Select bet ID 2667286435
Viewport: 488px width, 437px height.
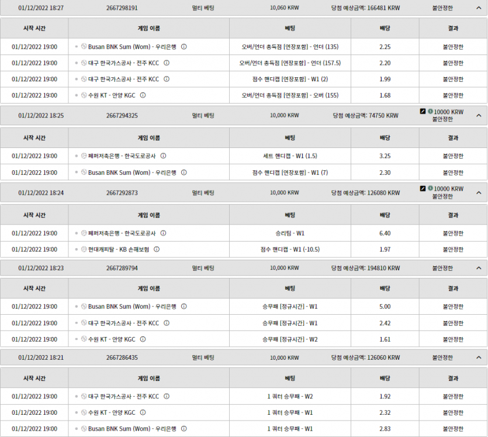click(122, 357)
